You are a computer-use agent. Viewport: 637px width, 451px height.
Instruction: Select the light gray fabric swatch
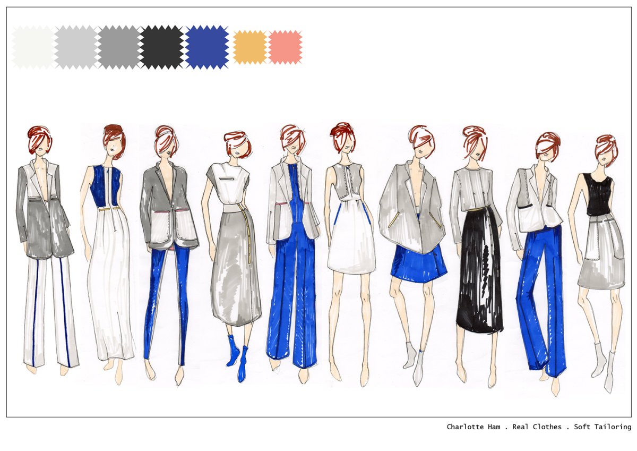[76, 47]
